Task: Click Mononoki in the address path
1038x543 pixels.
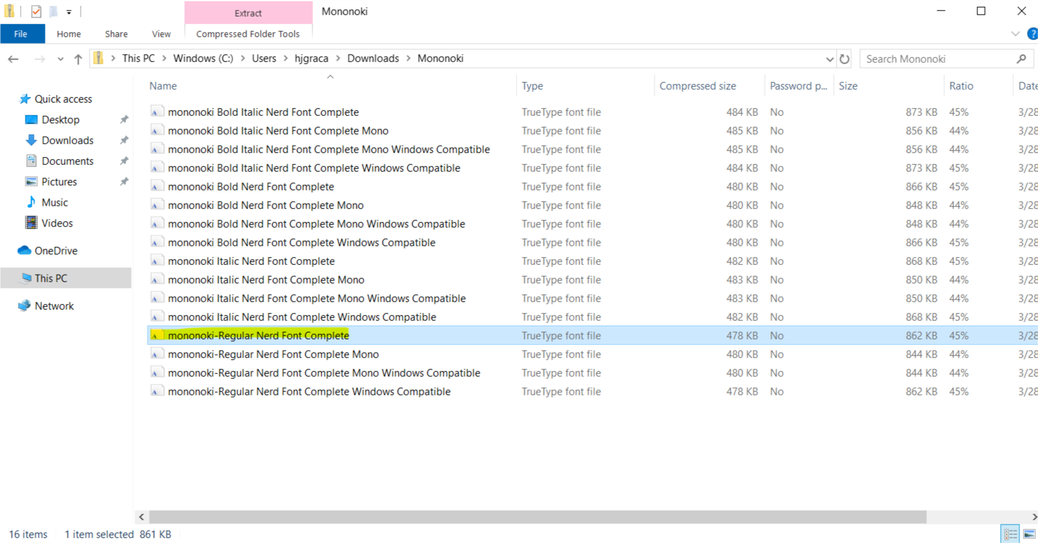Action: 441,59
